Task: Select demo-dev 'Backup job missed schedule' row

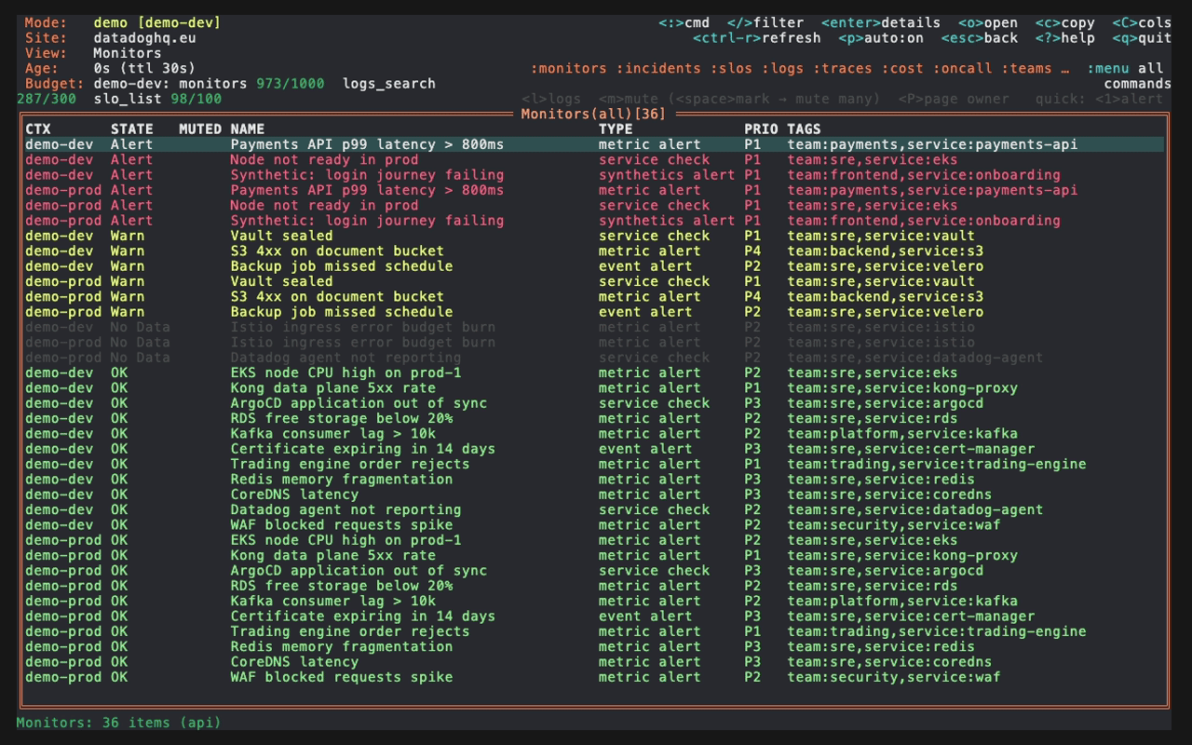Action: tap(594, 266)
